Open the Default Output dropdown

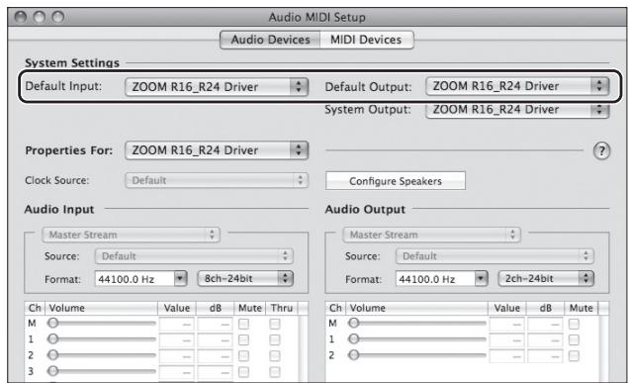pos(517,86)
